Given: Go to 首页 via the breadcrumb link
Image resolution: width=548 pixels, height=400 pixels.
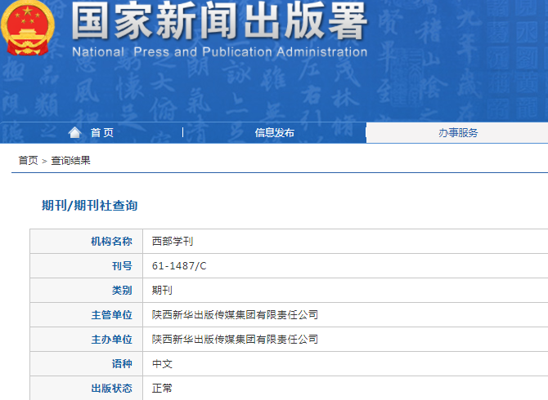Looking at the screenshot, I should click(x=28, y=161).
